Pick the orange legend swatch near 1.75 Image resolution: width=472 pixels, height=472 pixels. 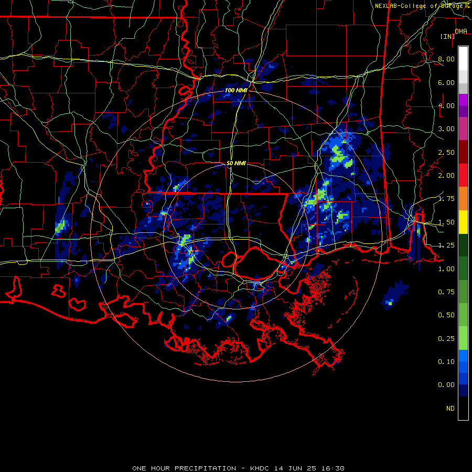point(463,199)
